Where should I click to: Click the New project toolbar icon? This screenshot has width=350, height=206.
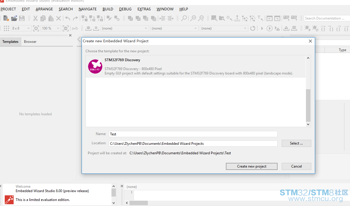6,18
